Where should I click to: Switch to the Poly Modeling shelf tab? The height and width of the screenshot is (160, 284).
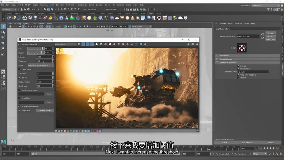(29, 14)
